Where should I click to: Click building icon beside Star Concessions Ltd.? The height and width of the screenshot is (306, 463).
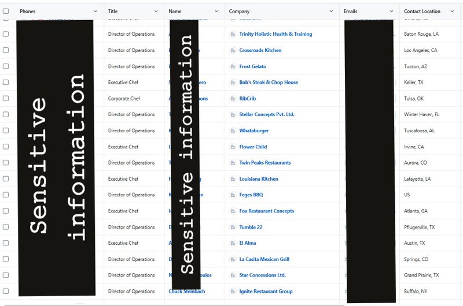click(233, 275)
